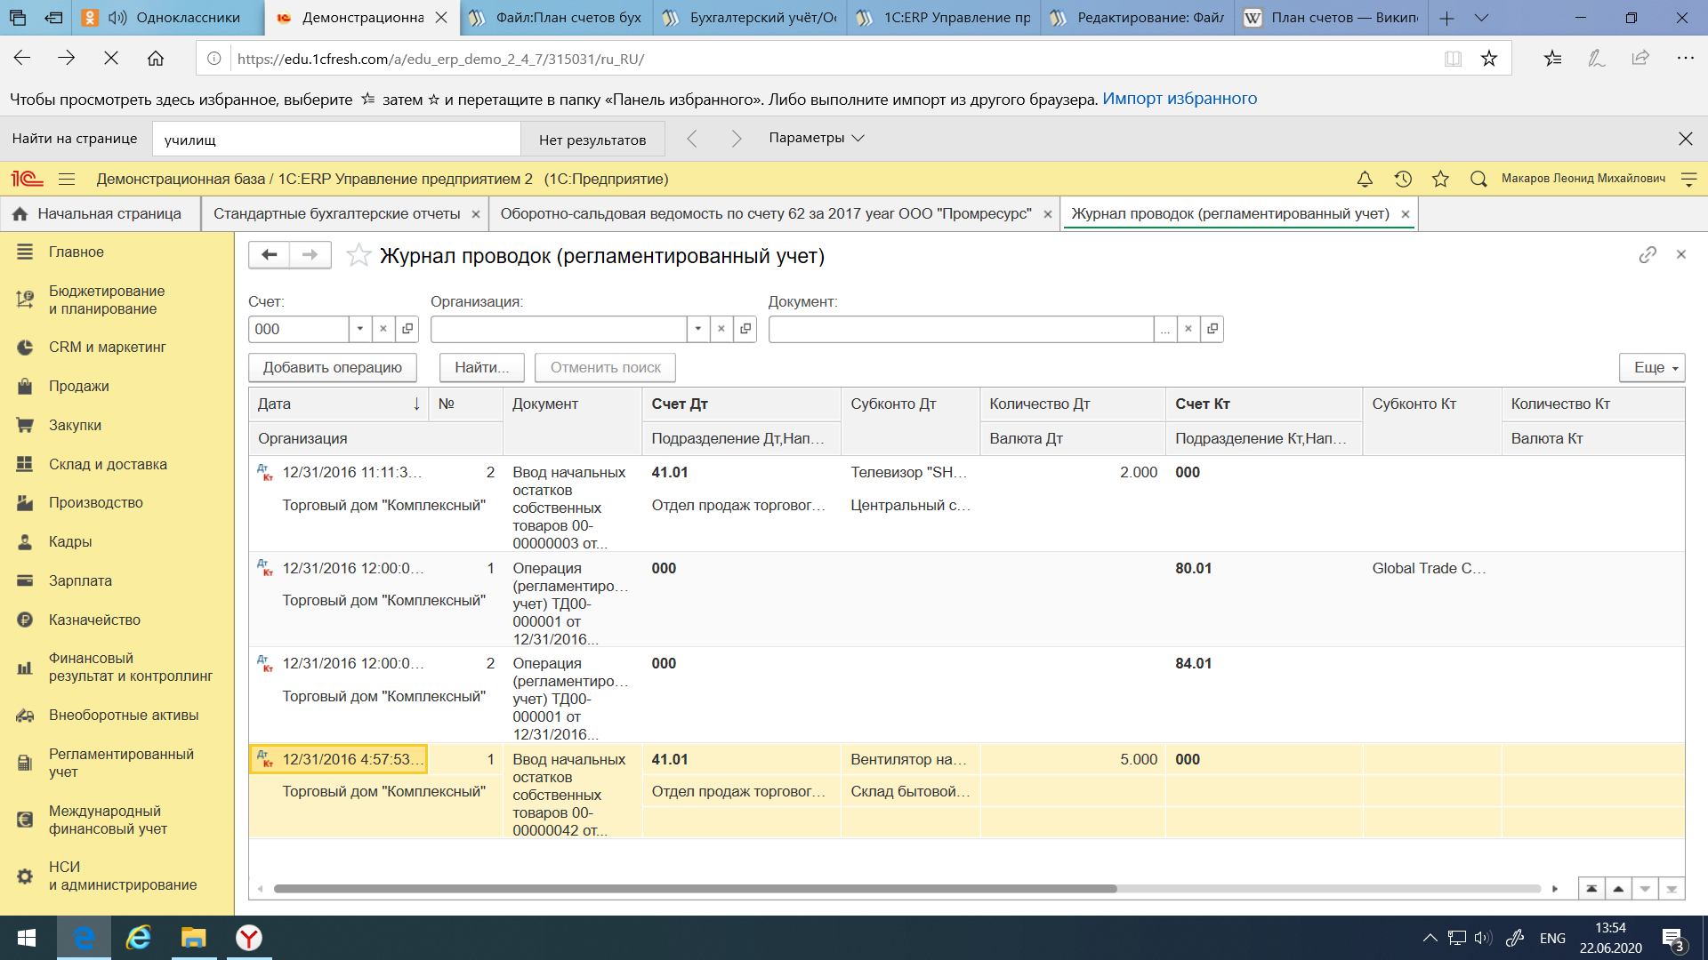
Task: Open the Регламентированный учет section
Action: click(x=117, y=763)
